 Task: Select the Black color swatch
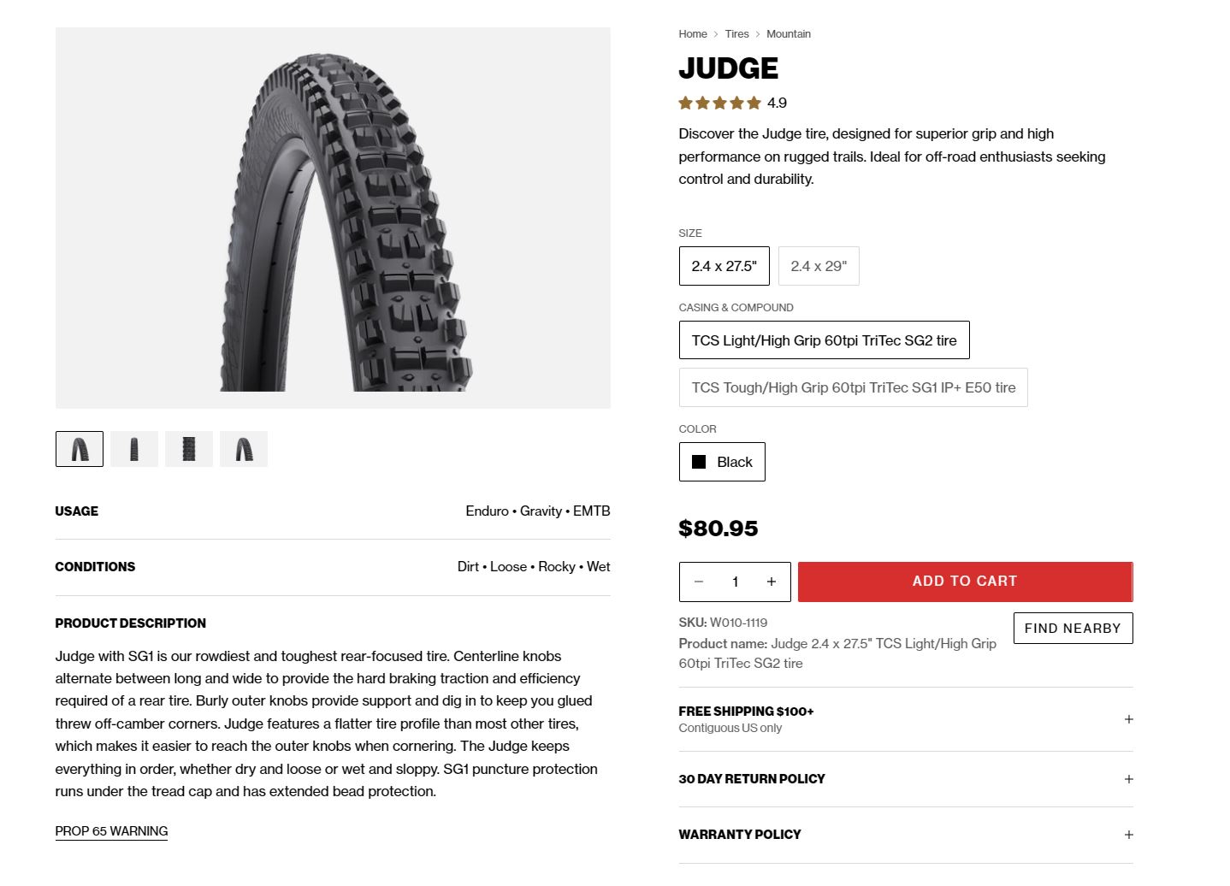pos(722,462)
